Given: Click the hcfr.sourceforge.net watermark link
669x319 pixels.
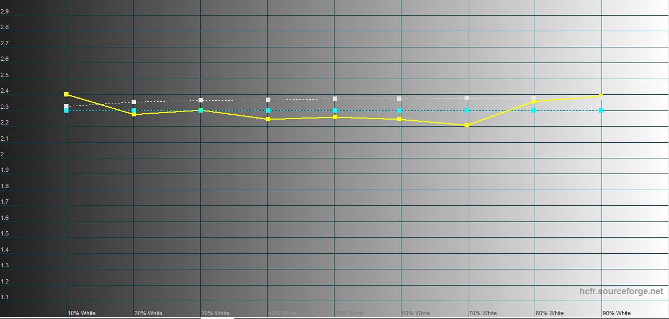Looking at the screenshot, I should tap(621, 292).
